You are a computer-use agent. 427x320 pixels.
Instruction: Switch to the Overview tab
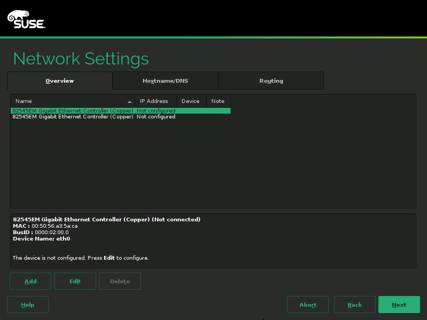[x=60, y=81]
